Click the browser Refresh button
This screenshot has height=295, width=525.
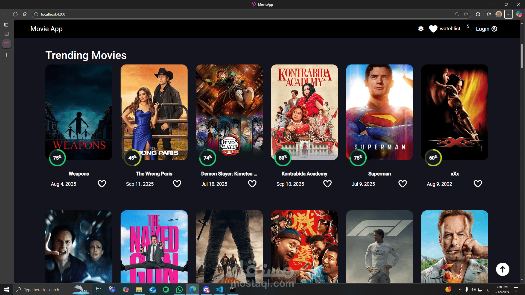[x=15, y=14]
